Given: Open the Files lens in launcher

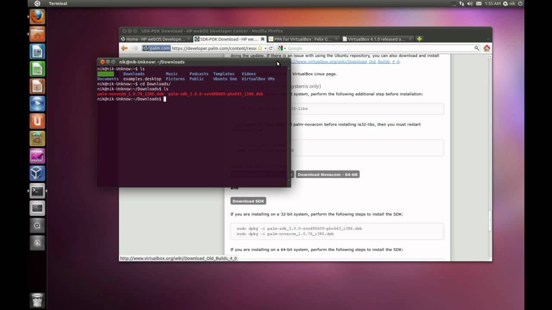Looking at the screenshot, I should 37,243.
